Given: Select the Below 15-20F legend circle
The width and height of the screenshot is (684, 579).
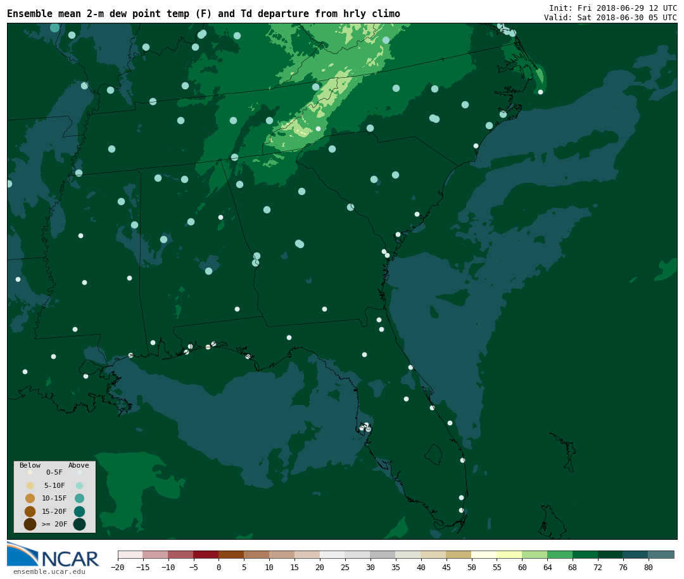Looking at the screenshot, I should tap(30, 511).
